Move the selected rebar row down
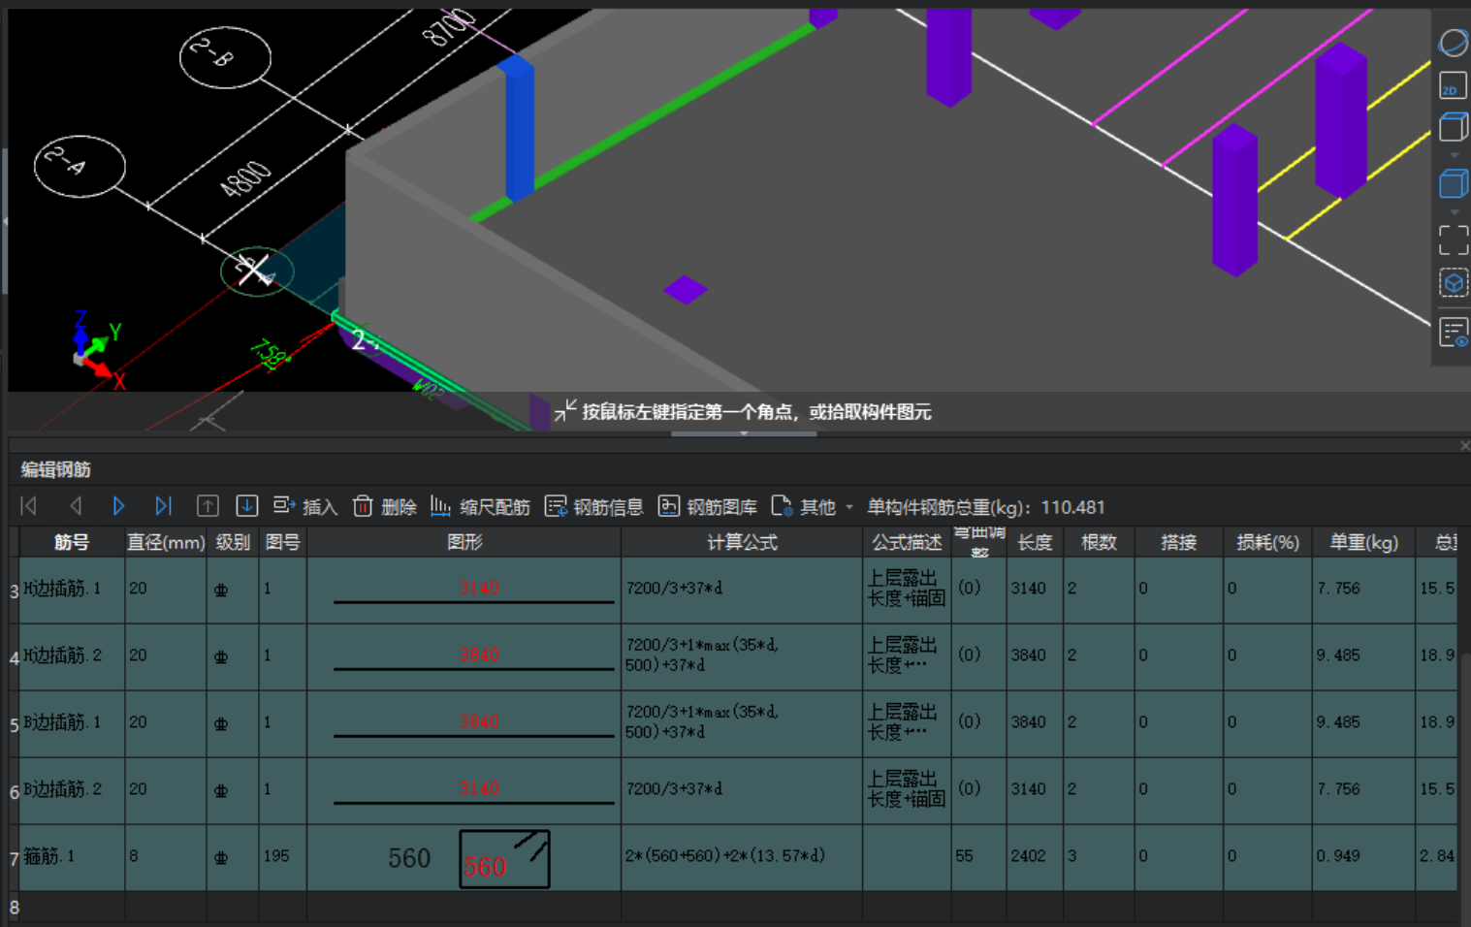The width and height of the screenshot is (1471, 927). pos(247,506)
